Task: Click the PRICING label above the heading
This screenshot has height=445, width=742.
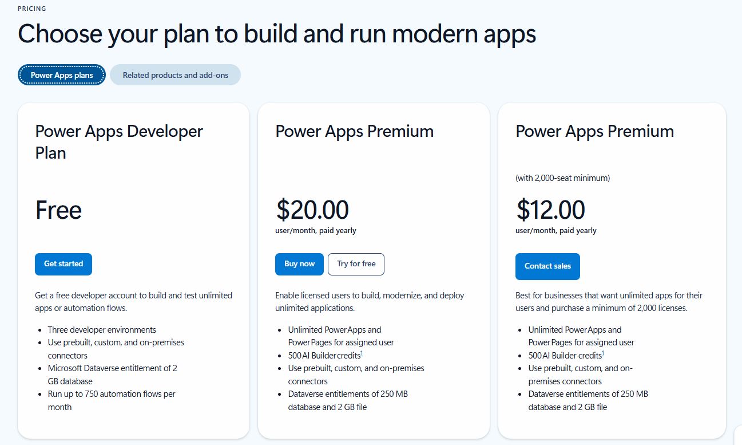Action: point(32,9)
